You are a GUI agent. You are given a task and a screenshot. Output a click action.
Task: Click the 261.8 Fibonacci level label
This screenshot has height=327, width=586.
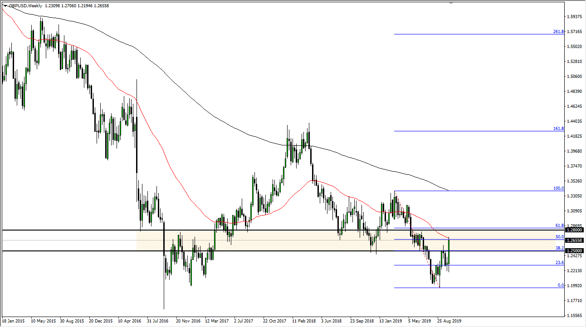[558, 32]
